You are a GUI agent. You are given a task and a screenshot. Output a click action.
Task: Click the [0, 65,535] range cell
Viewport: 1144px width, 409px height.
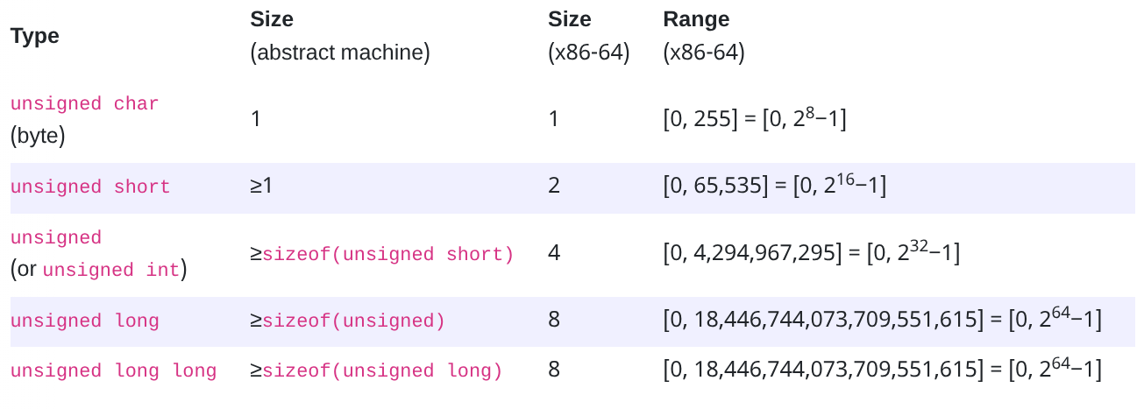click(x=774, y=186)
